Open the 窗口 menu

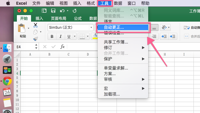tap(131, 3)
